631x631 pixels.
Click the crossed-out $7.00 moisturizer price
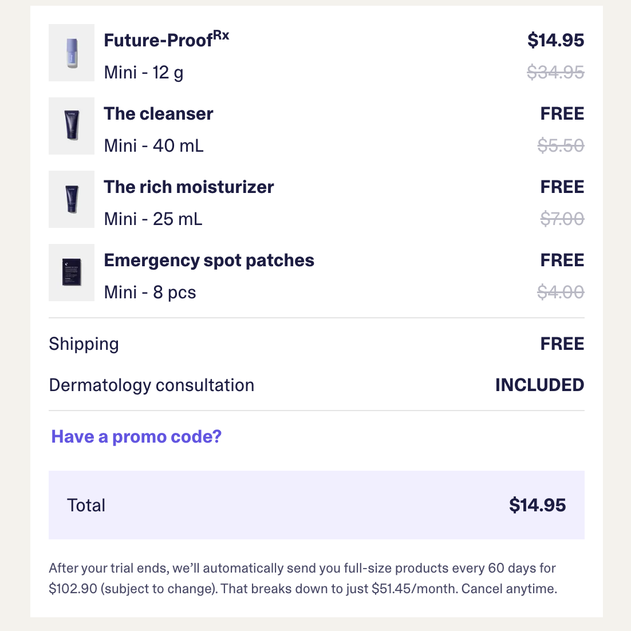click(562, 219)
